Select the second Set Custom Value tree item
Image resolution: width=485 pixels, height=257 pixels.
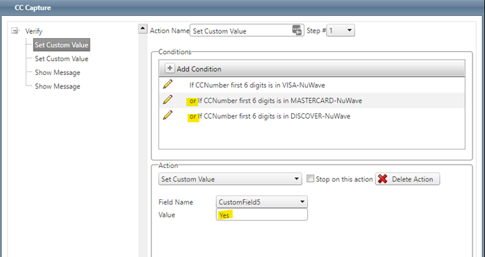pyautogui.click(x=62, y=59)
